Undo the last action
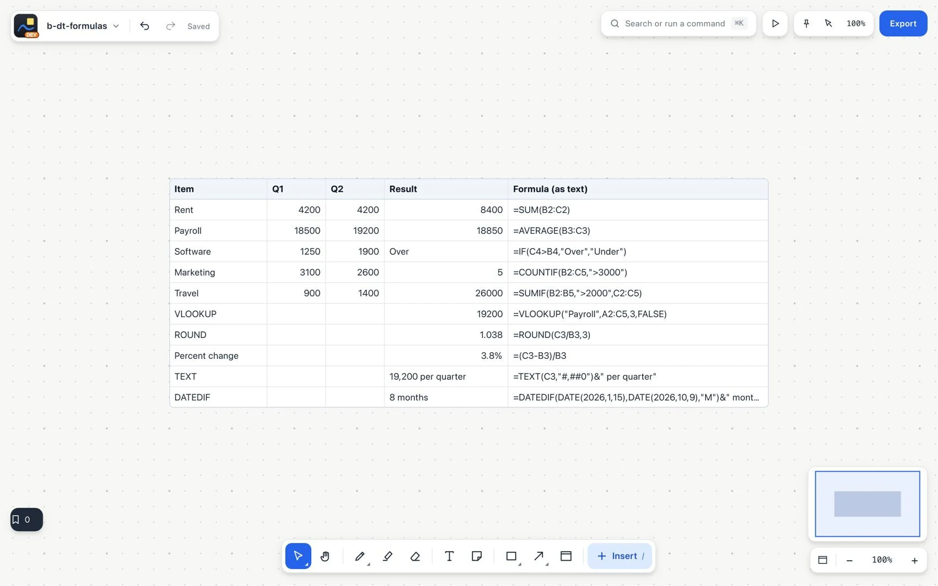Image resolution: width=938 pixels, height=586 pixels. coord(145,26)
